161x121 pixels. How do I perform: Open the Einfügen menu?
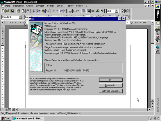pyautogui.click(x=40, y=6)
